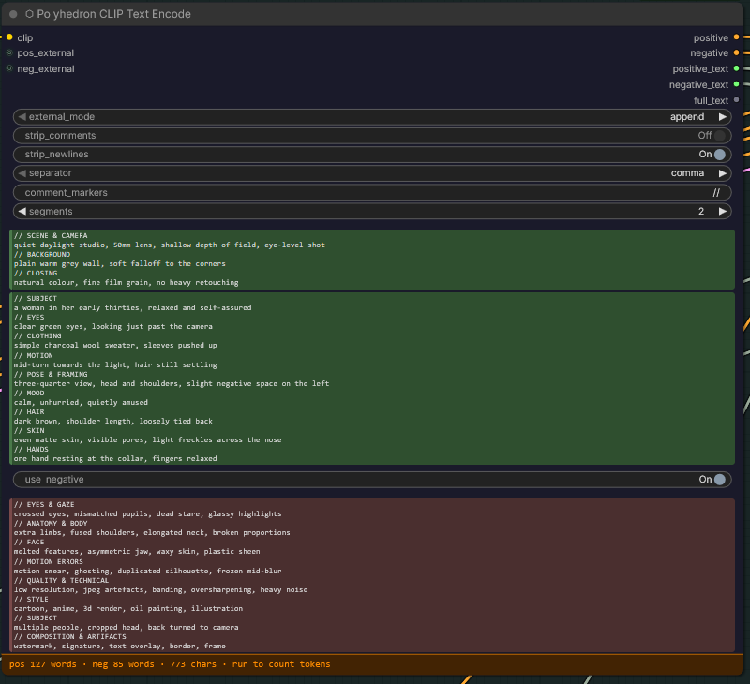Image resolution: width=750 pixels, height=684 pixels.
Task: Toggle strip_comments switch
Action: tap(719, 135)
